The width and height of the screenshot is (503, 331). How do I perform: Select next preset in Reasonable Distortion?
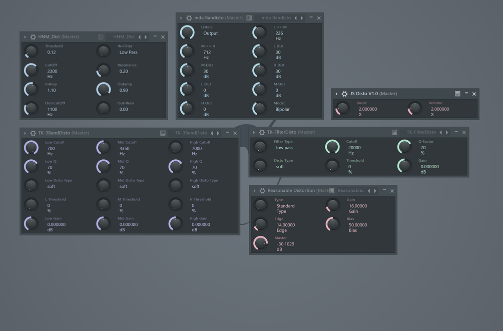tap(375, 191)
